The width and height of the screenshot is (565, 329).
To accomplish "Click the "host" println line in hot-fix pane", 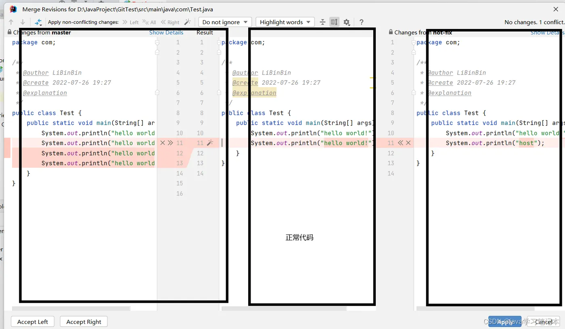I will coord(495,143).
